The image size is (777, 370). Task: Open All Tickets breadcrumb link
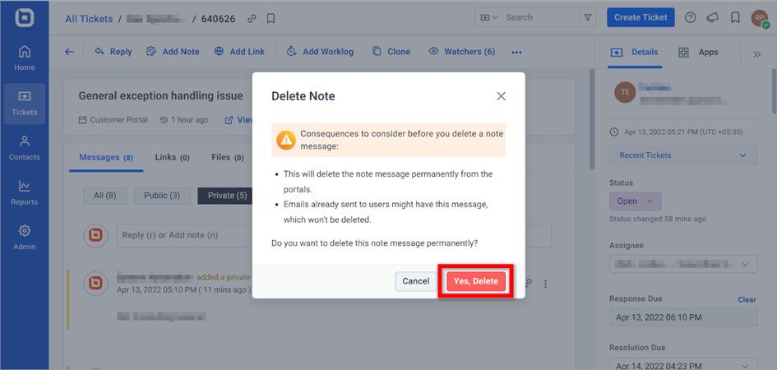point(89,19)
